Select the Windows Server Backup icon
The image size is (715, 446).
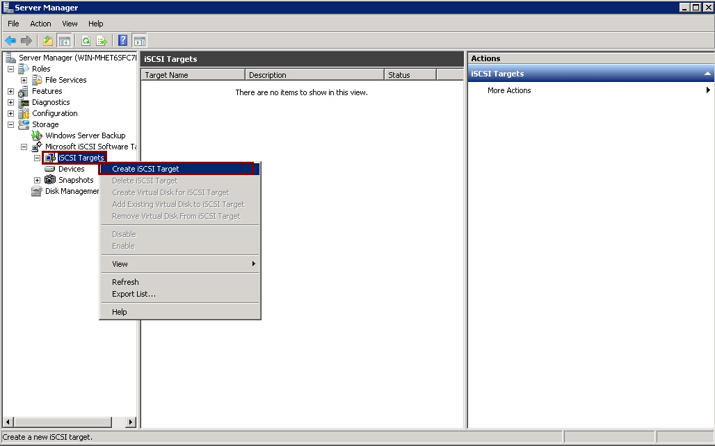(37, 135)
